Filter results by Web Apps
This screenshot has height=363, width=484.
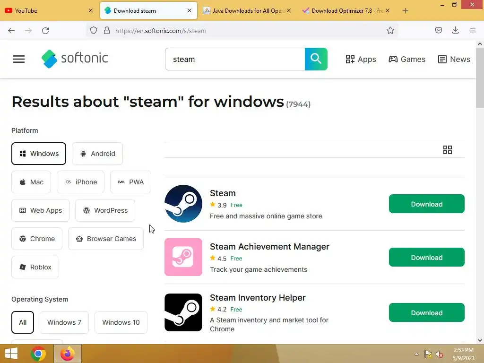click(41, 210)
